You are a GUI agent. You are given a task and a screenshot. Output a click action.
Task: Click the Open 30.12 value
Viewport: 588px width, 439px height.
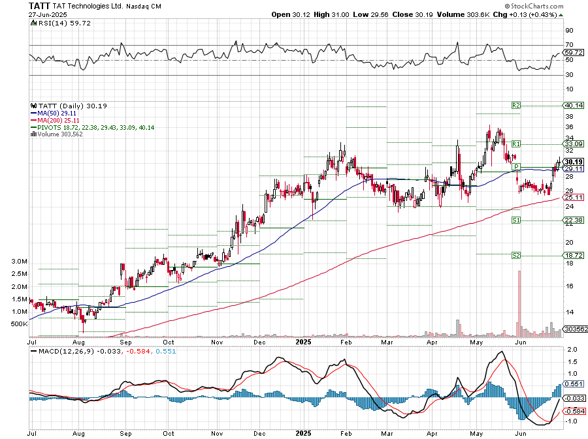click(x=291, y=14)
